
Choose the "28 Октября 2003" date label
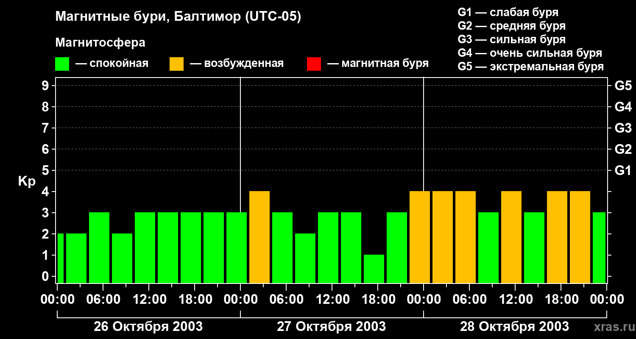(x=514, y=327)
